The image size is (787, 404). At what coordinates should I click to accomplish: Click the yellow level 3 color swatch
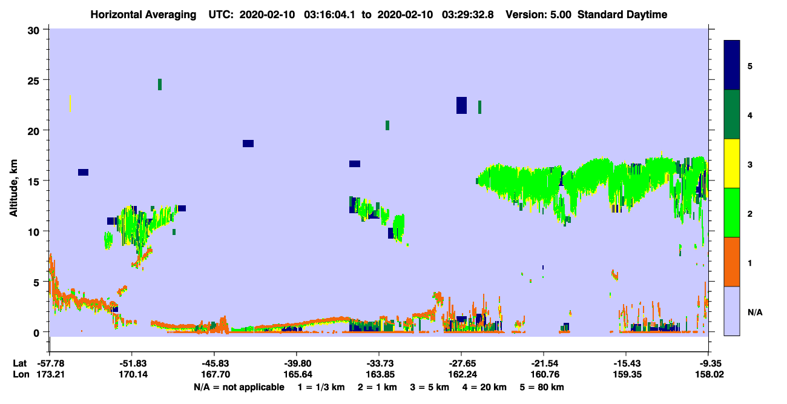pos(732,164)
